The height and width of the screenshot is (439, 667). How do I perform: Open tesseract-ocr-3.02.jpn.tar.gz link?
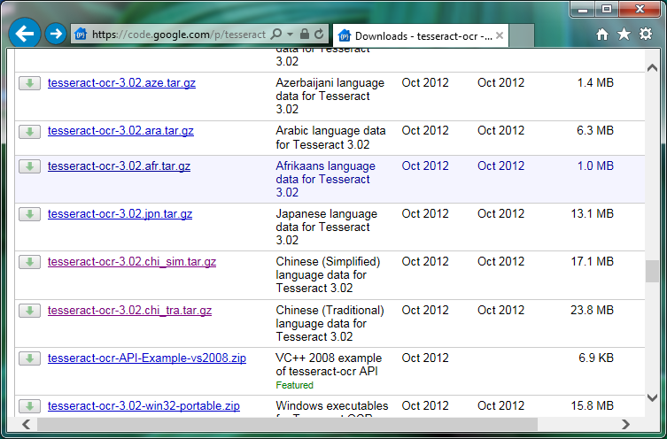[x=120, y=214]
